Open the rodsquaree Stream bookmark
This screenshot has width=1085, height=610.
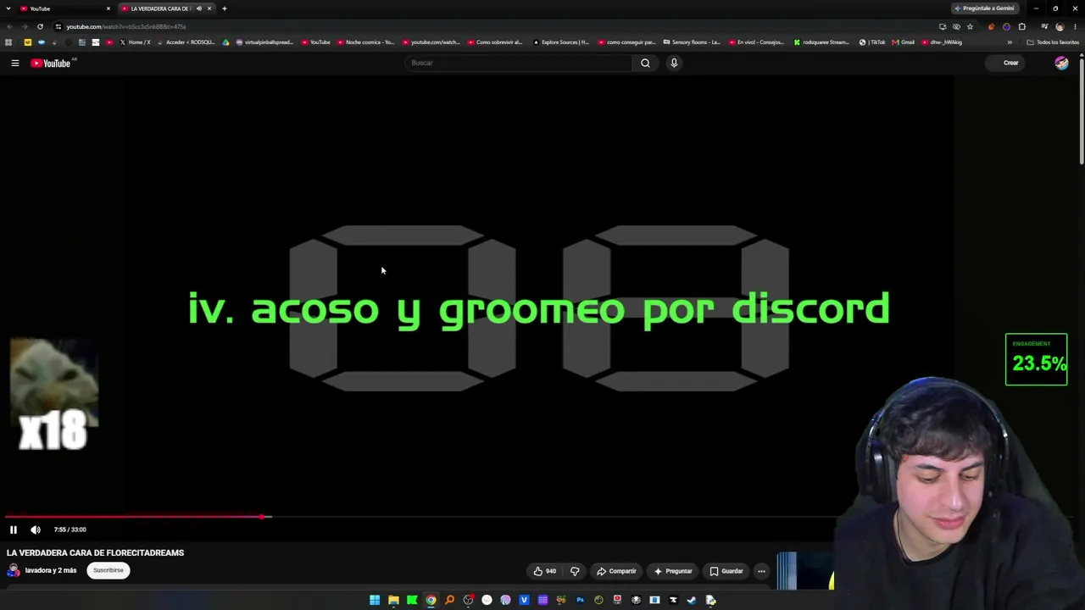click(821, 42)
